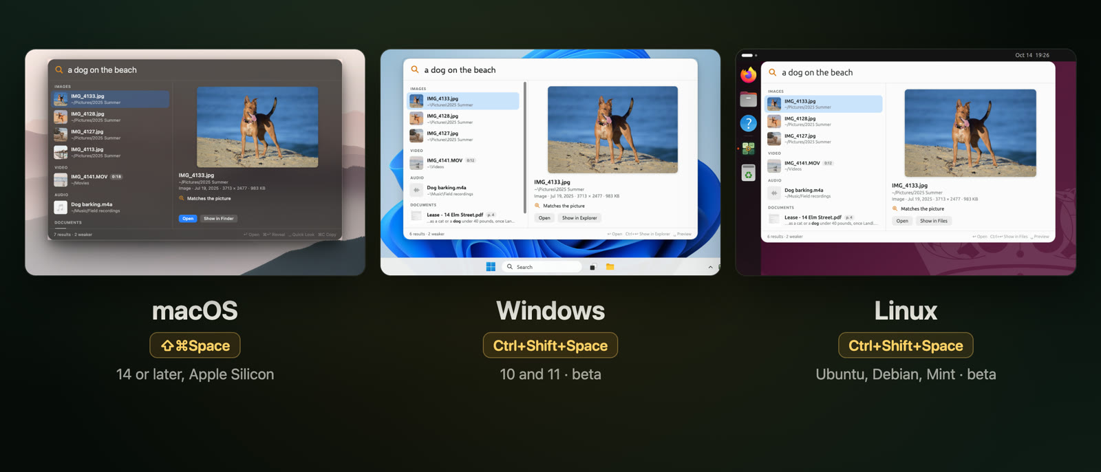Select IMG_4113.jpg in the macOS results
1101x472 pixels.
(x=110, y=152)
